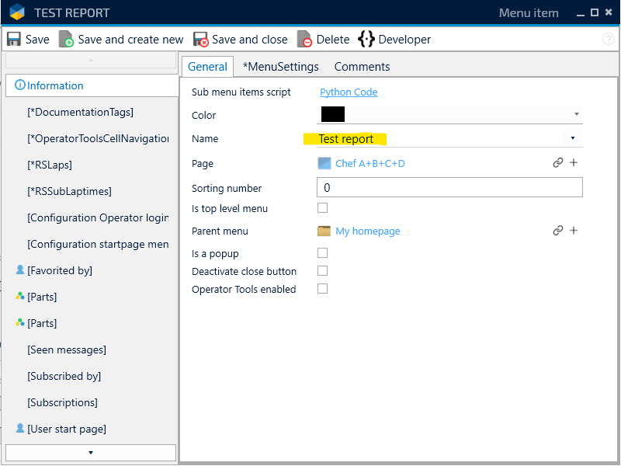Switch to the *MenuSettings tab

point(280,67)
